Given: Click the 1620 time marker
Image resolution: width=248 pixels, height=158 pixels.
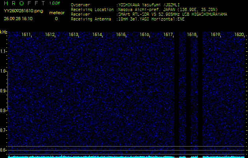Looking at the screenshot, I should pyautogui.click(x=239, y=34).
